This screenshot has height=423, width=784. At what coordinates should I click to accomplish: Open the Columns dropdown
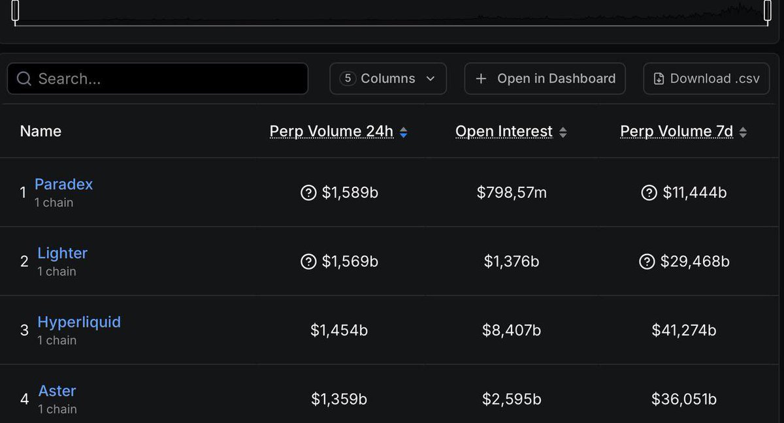coord(388,78)
